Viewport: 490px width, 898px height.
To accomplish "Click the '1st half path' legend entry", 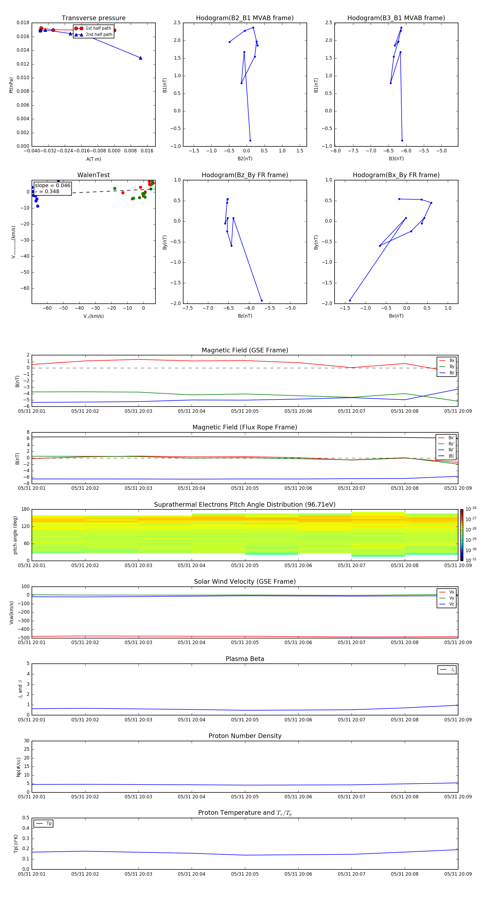I will [x=93, y=28].
